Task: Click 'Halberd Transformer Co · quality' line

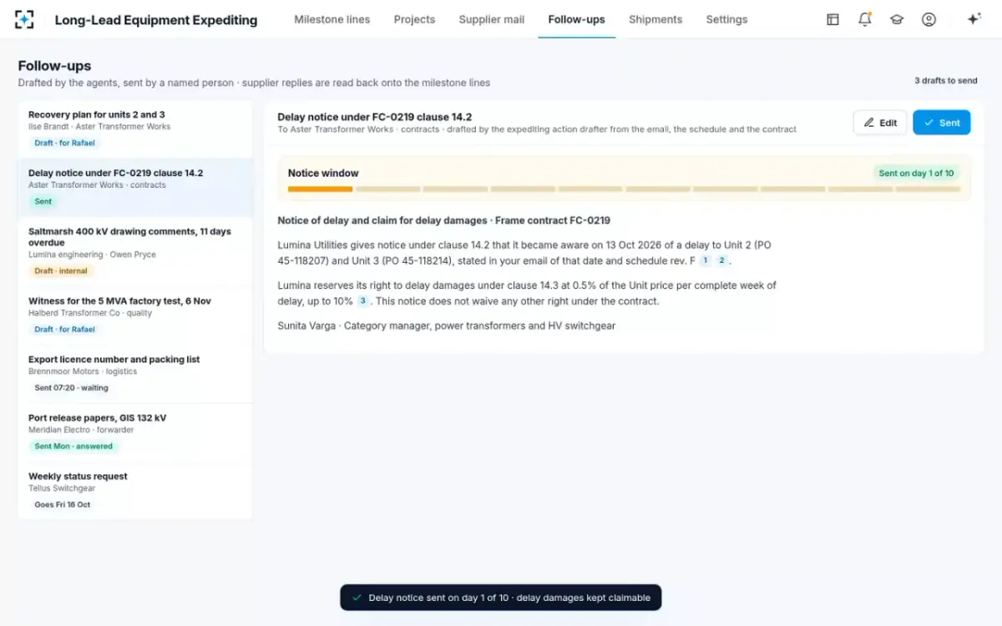Action: [90, 313]
